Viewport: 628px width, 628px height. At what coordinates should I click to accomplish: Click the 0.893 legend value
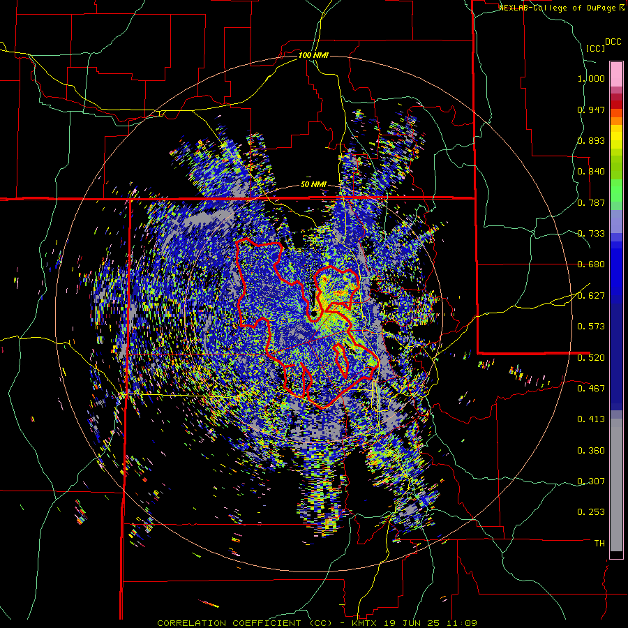click(x=591, y=140)
